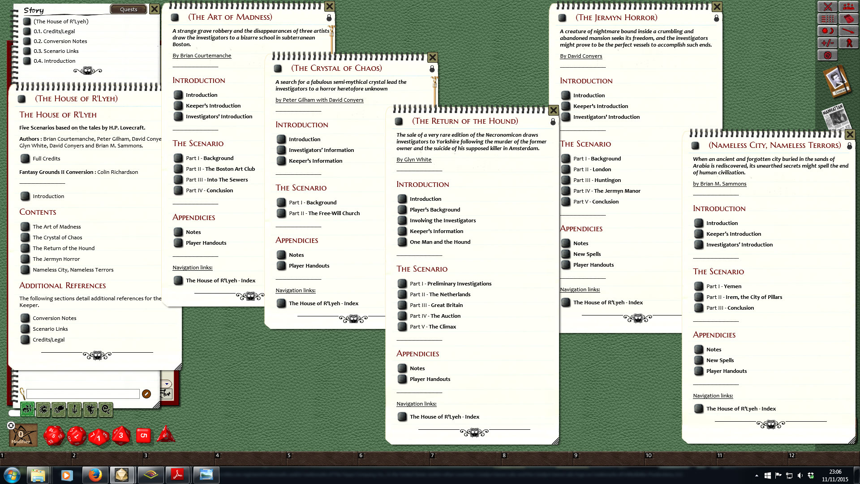
Task: Click the sun and moon day-night icon
Action: pyautogui.click(x=828, y=31)
